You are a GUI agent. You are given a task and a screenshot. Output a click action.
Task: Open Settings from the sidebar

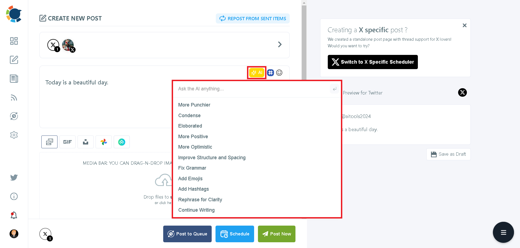pos(14,135)
